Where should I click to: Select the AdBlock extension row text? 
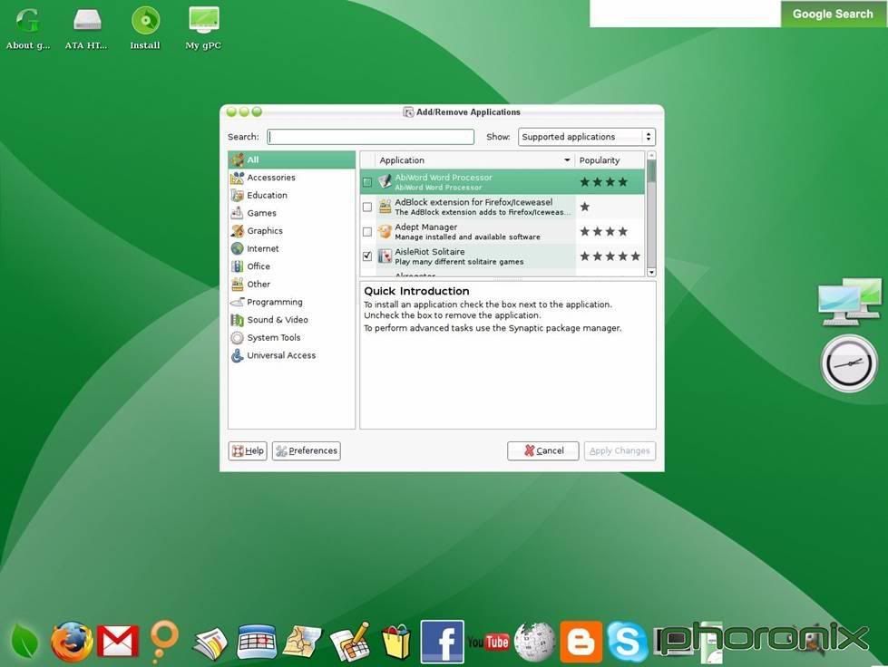tap(483, 207)
